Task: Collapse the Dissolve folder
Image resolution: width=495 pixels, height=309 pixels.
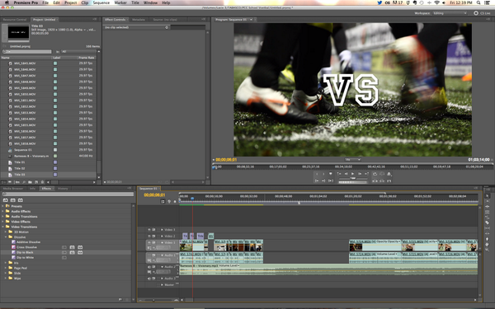Action: (6, 237)
